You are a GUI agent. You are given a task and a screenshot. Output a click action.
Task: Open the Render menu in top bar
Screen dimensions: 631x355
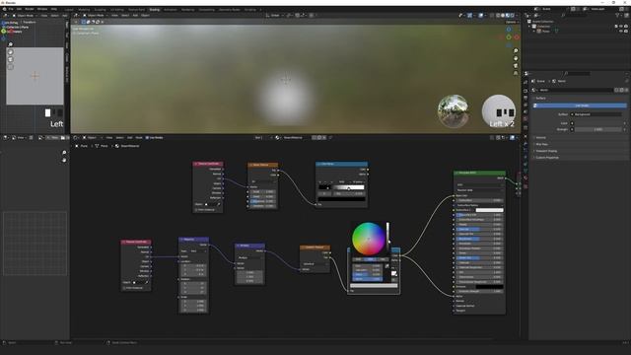coord(30,9)
